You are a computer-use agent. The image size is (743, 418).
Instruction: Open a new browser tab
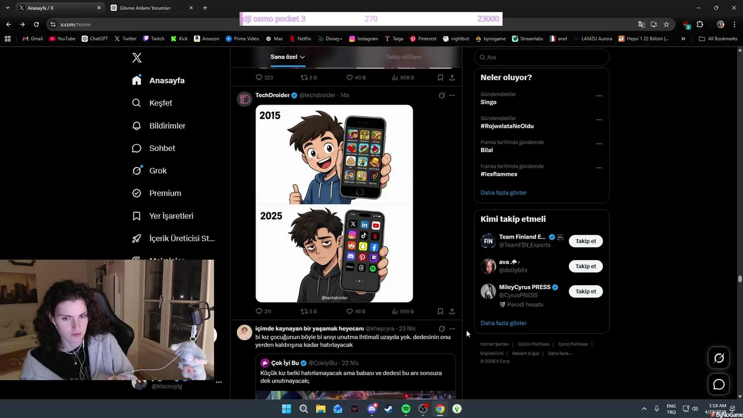point(205,8)
